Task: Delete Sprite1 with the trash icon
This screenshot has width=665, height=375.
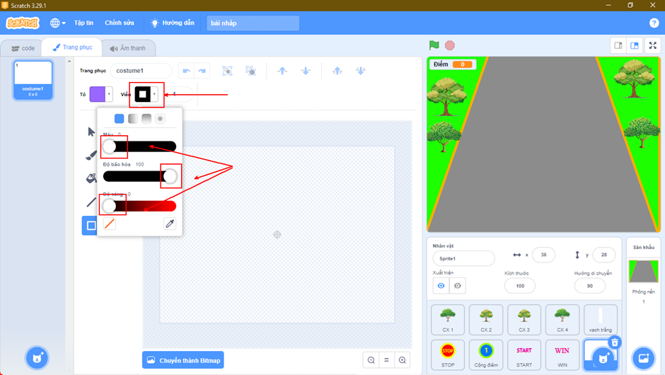Action: [x=615, y=342]
